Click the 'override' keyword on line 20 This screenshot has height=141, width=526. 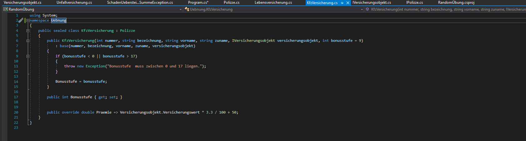pos(70,112)
